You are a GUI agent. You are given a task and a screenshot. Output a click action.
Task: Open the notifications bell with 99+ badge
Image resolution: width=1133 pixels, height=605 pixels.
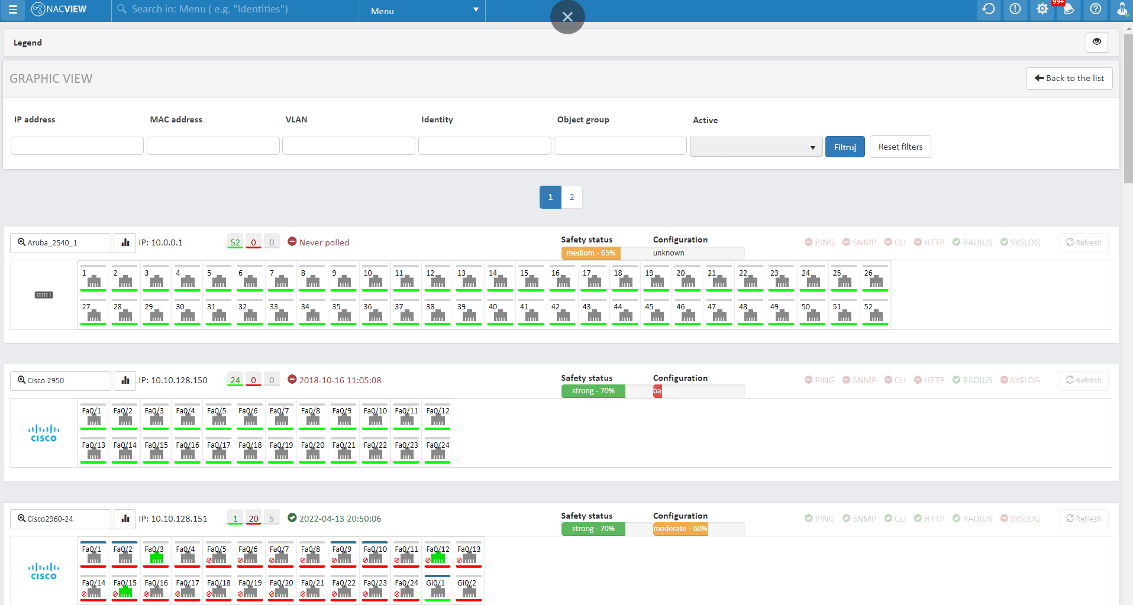click(x=1069, y=10)
